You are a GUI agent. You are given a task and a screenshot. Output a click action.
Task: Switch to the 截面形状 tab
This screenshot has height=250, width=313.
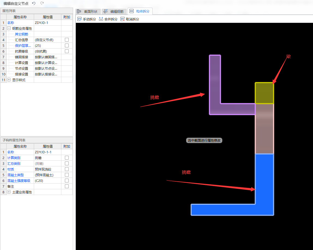coord(88,11)
